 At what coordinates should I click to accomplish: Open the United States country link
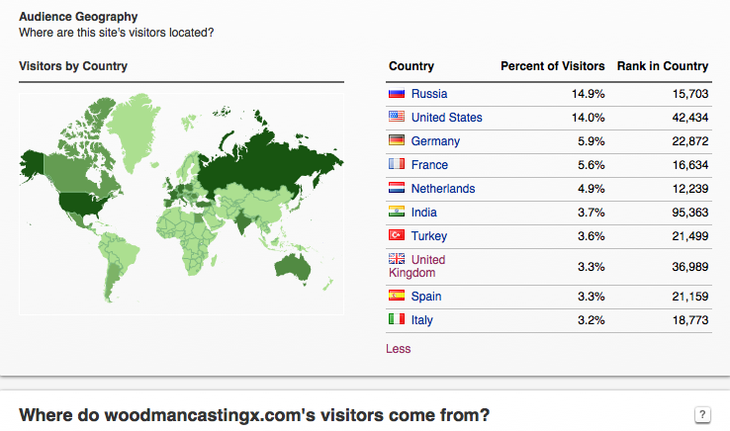pos(446,118)
